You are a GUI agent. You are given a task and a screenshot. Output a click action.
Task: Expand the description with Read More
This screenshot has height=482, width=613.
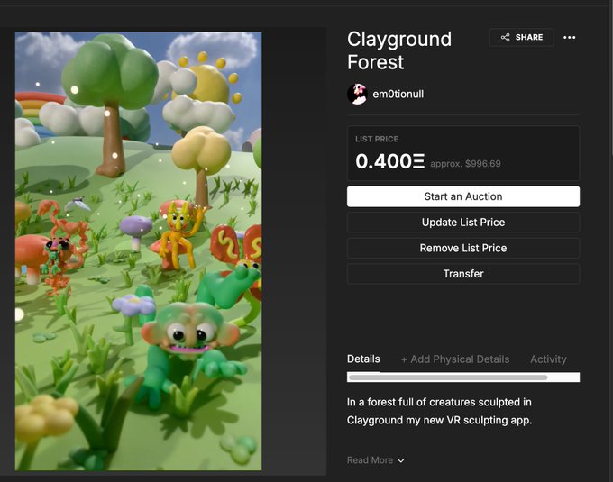(376, 460)
